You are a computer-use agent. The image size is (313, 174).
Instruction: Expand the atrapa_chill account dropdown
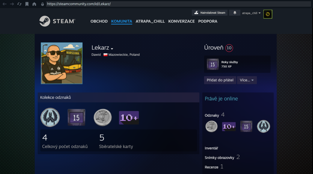251,13
